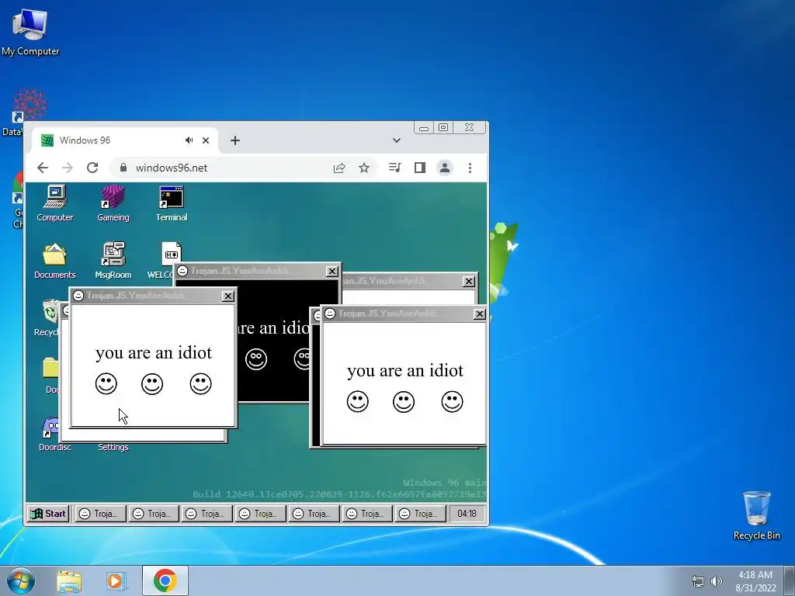Select the Recycle Bin on Windows 7 desktop
Viewport: 795px width, 596px height.
pyautogui.click(x=756, y=515)
